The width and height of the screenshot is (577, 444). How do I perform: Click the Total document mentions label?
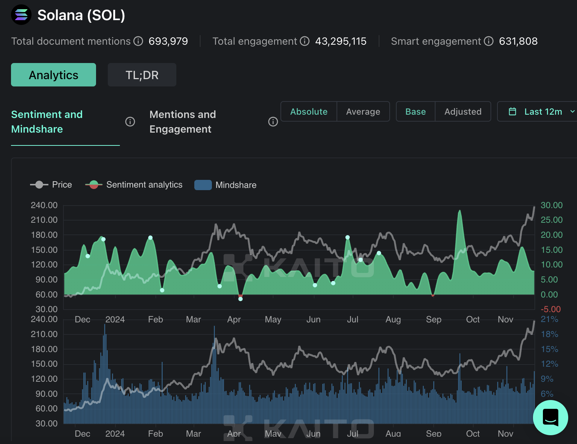[x=71, y=41]
